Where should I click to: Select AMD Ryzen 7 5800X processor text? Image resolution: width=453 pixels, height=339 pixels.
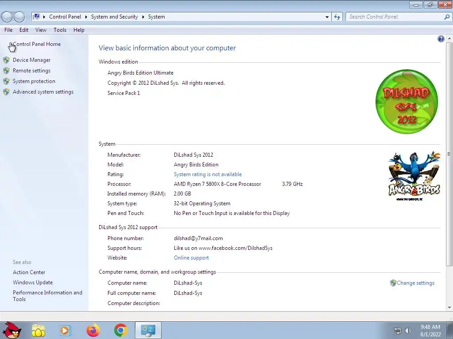[217, 184]
